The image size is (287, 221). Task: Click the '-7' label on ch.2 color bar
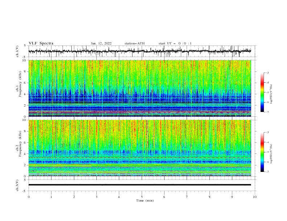(267, 172)
